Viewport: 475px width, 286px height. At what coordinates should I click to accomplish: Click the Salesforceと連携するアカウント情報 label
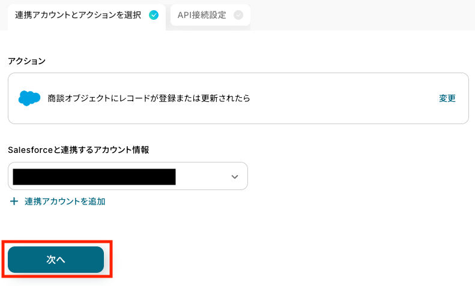[78, 150]
